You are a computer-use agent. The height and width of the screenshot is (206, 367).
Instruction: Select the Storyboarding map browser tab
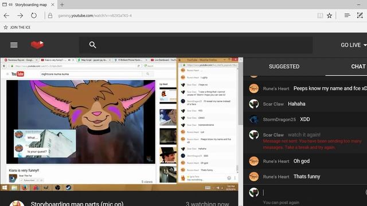pyautogui.click(x=28, y=5)
